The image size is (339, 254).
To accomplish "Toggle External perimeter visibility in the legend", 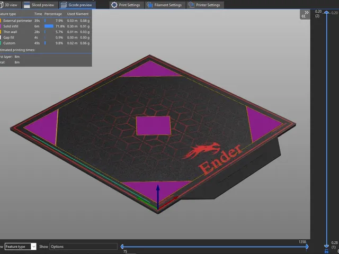I will (16, 21).
